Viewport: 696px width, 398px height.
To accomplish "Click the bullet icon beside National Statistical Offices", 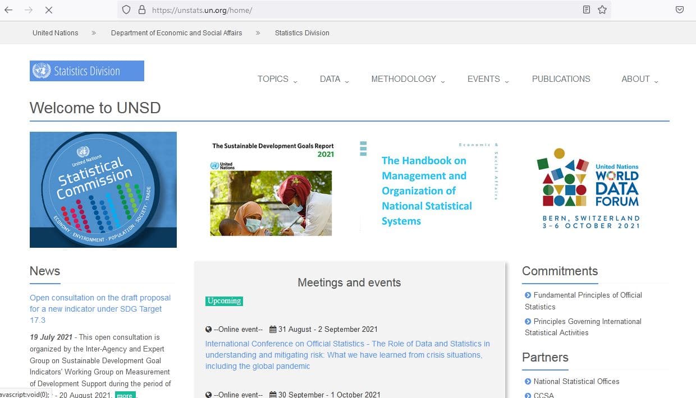I will (x=528, y=382).
